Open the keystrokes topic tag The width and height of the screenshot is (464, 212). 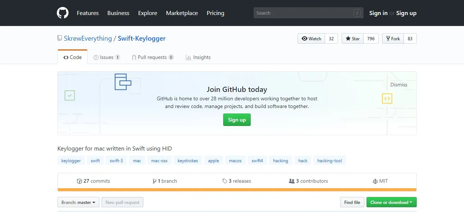point(188,160)
